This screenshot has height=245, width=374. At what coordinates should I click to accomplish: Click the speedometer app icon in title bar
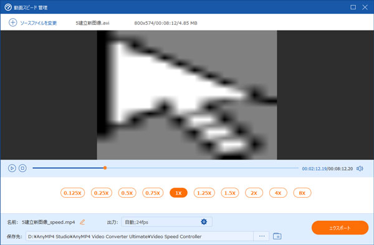click(x=8, y=7)
